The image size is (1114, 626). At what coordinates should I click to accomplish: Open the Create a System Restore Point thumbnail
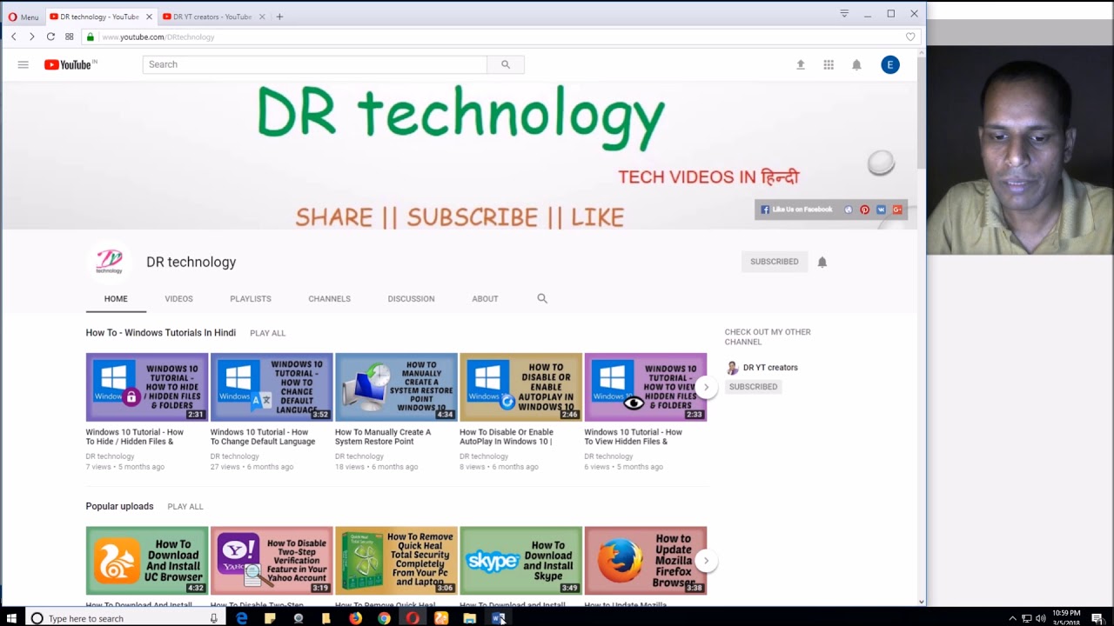click(x=396, y=387)
